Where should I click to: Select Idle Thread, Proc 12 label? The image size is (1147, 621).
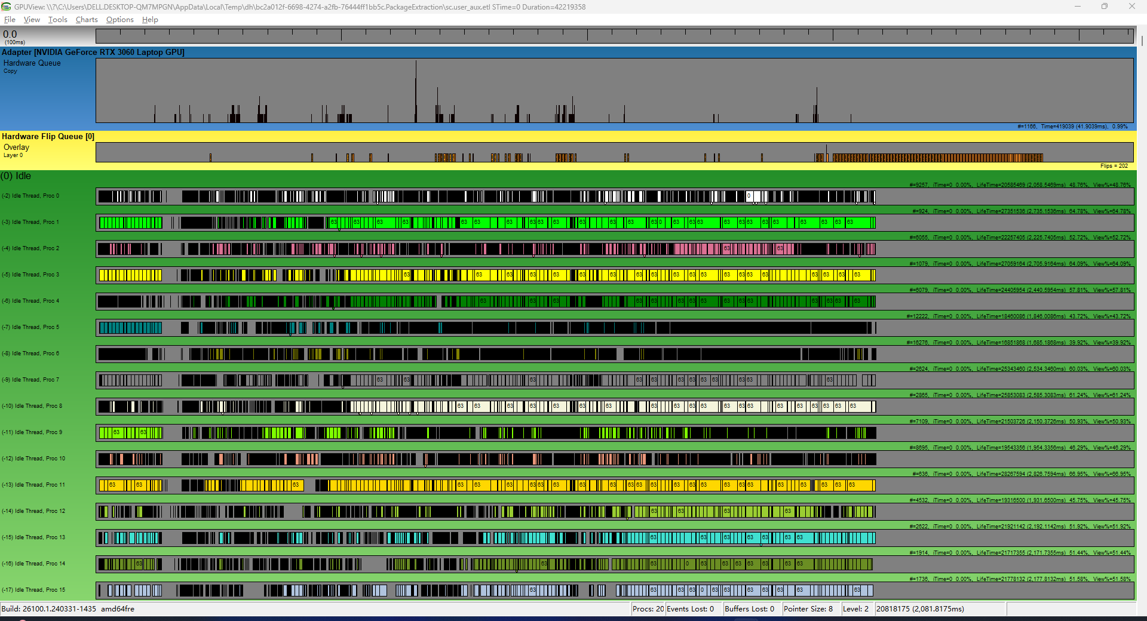33,511
